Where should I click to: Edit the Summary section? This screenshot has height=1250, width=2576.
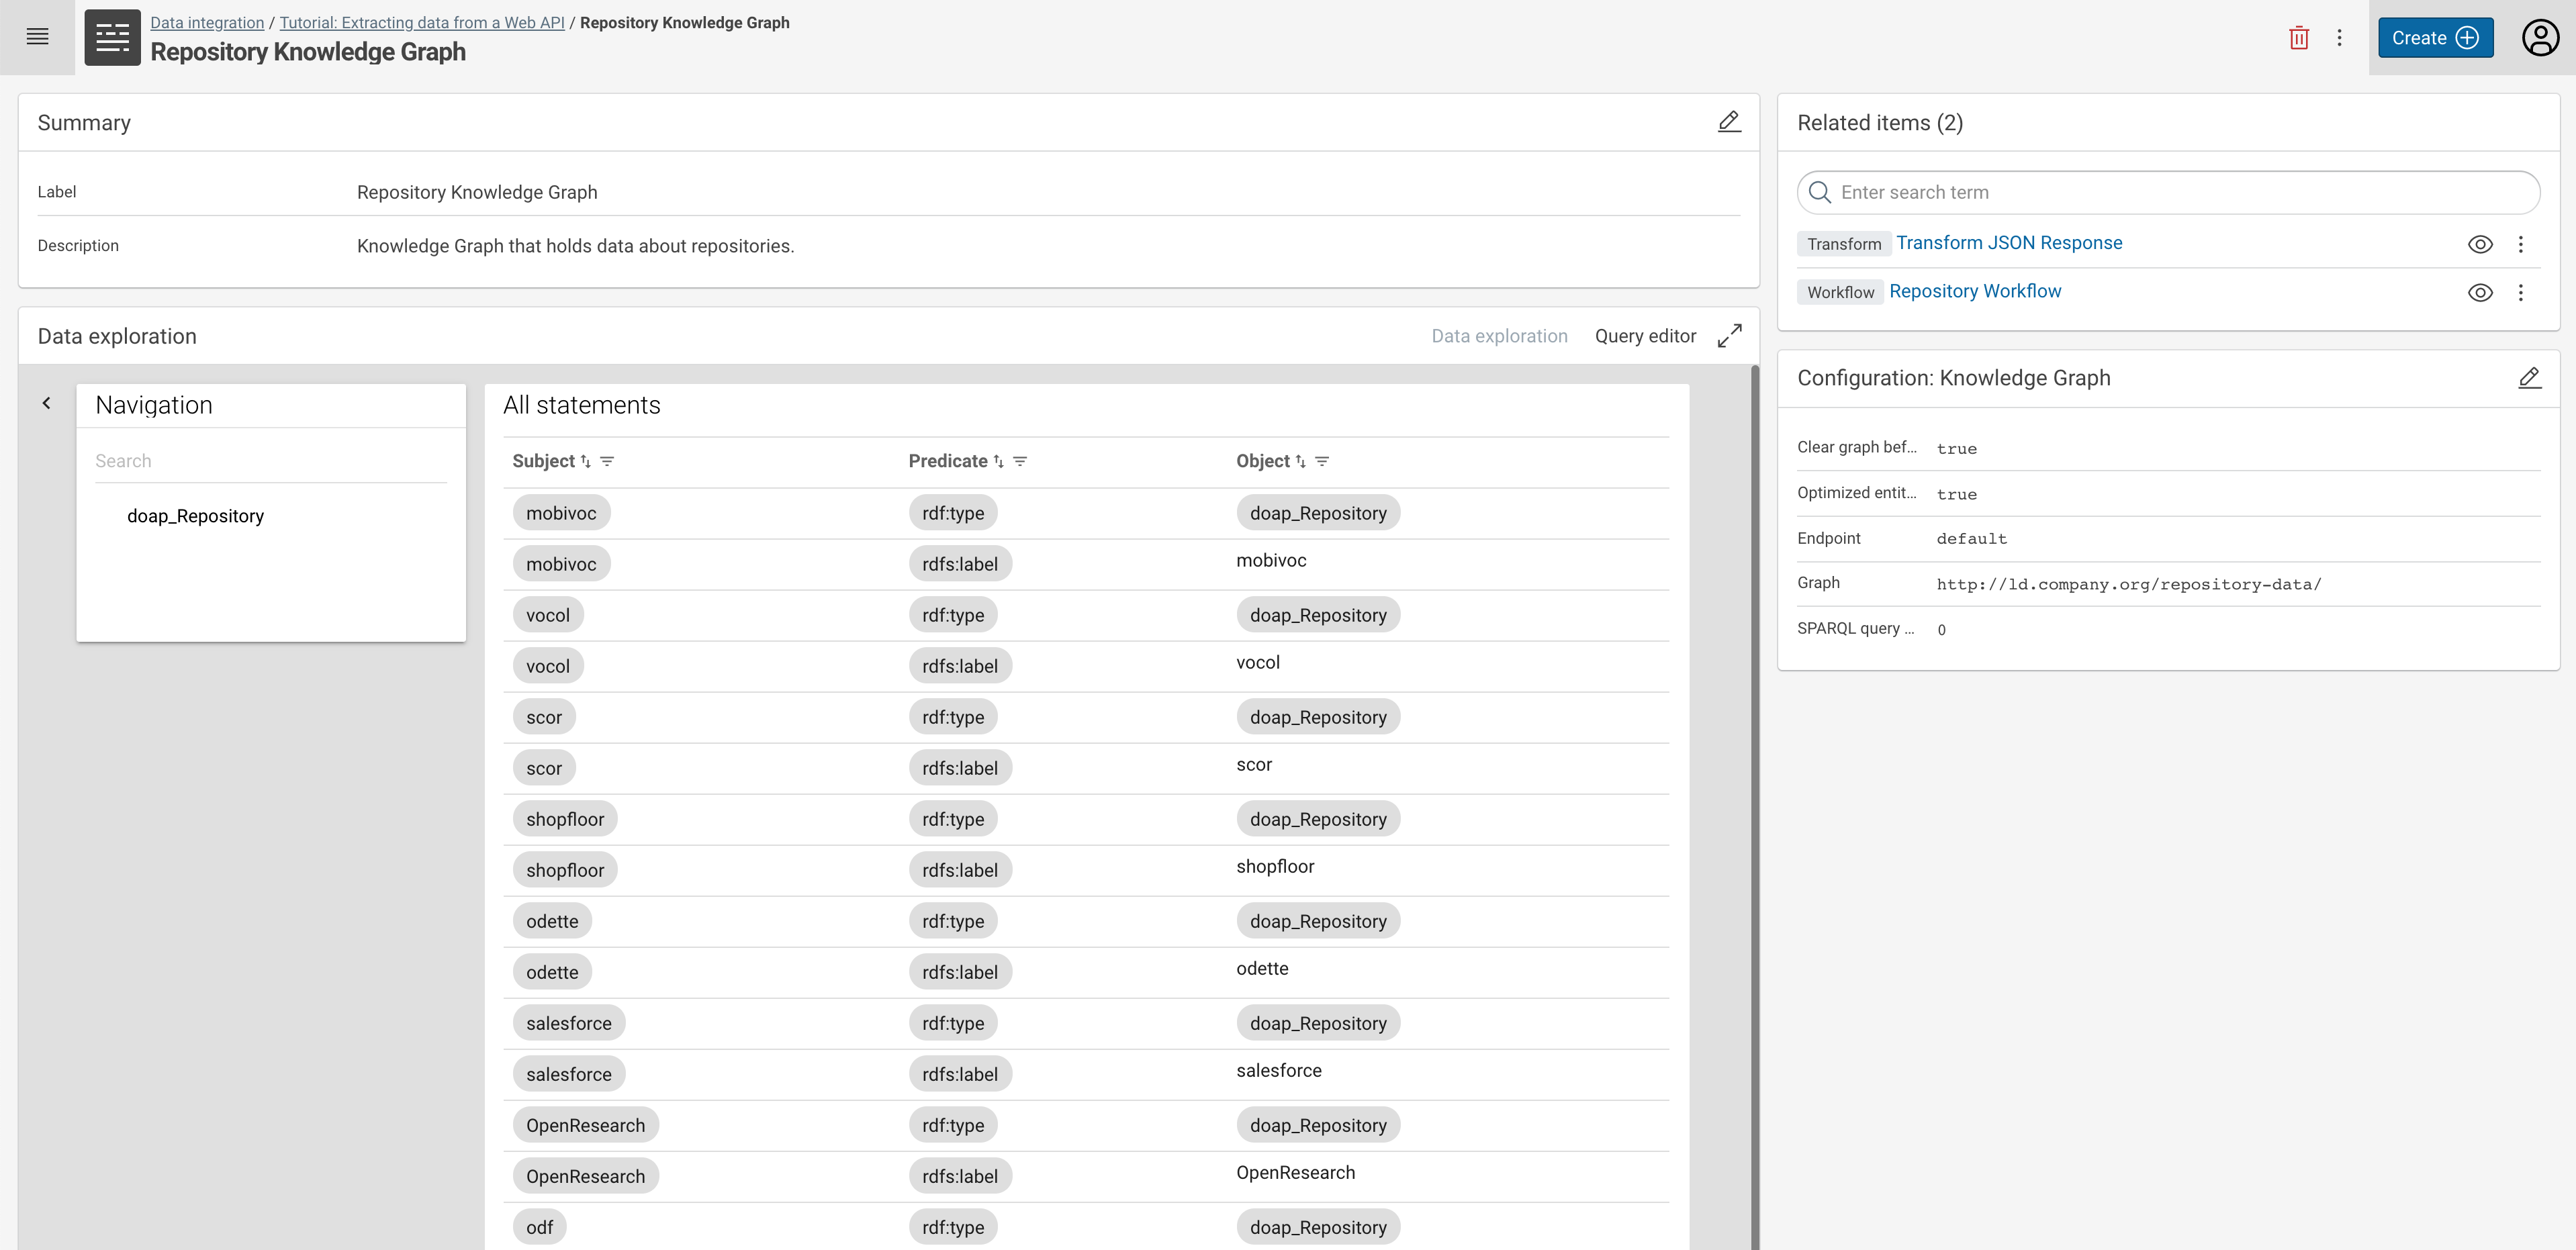pyautogui.click(x=1729, y=121)
